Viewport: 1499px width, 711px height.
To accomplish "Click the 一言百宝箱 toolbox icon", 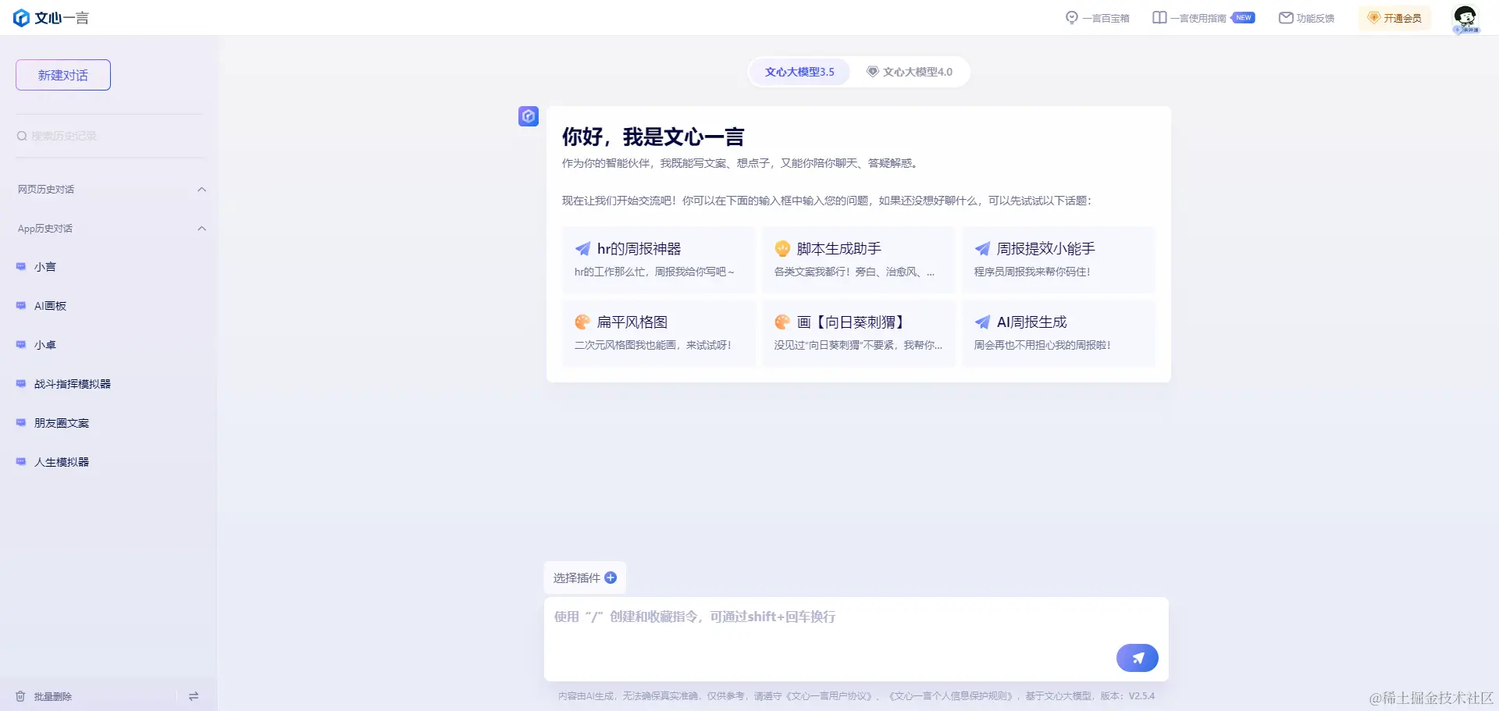I will [1072, 18].
